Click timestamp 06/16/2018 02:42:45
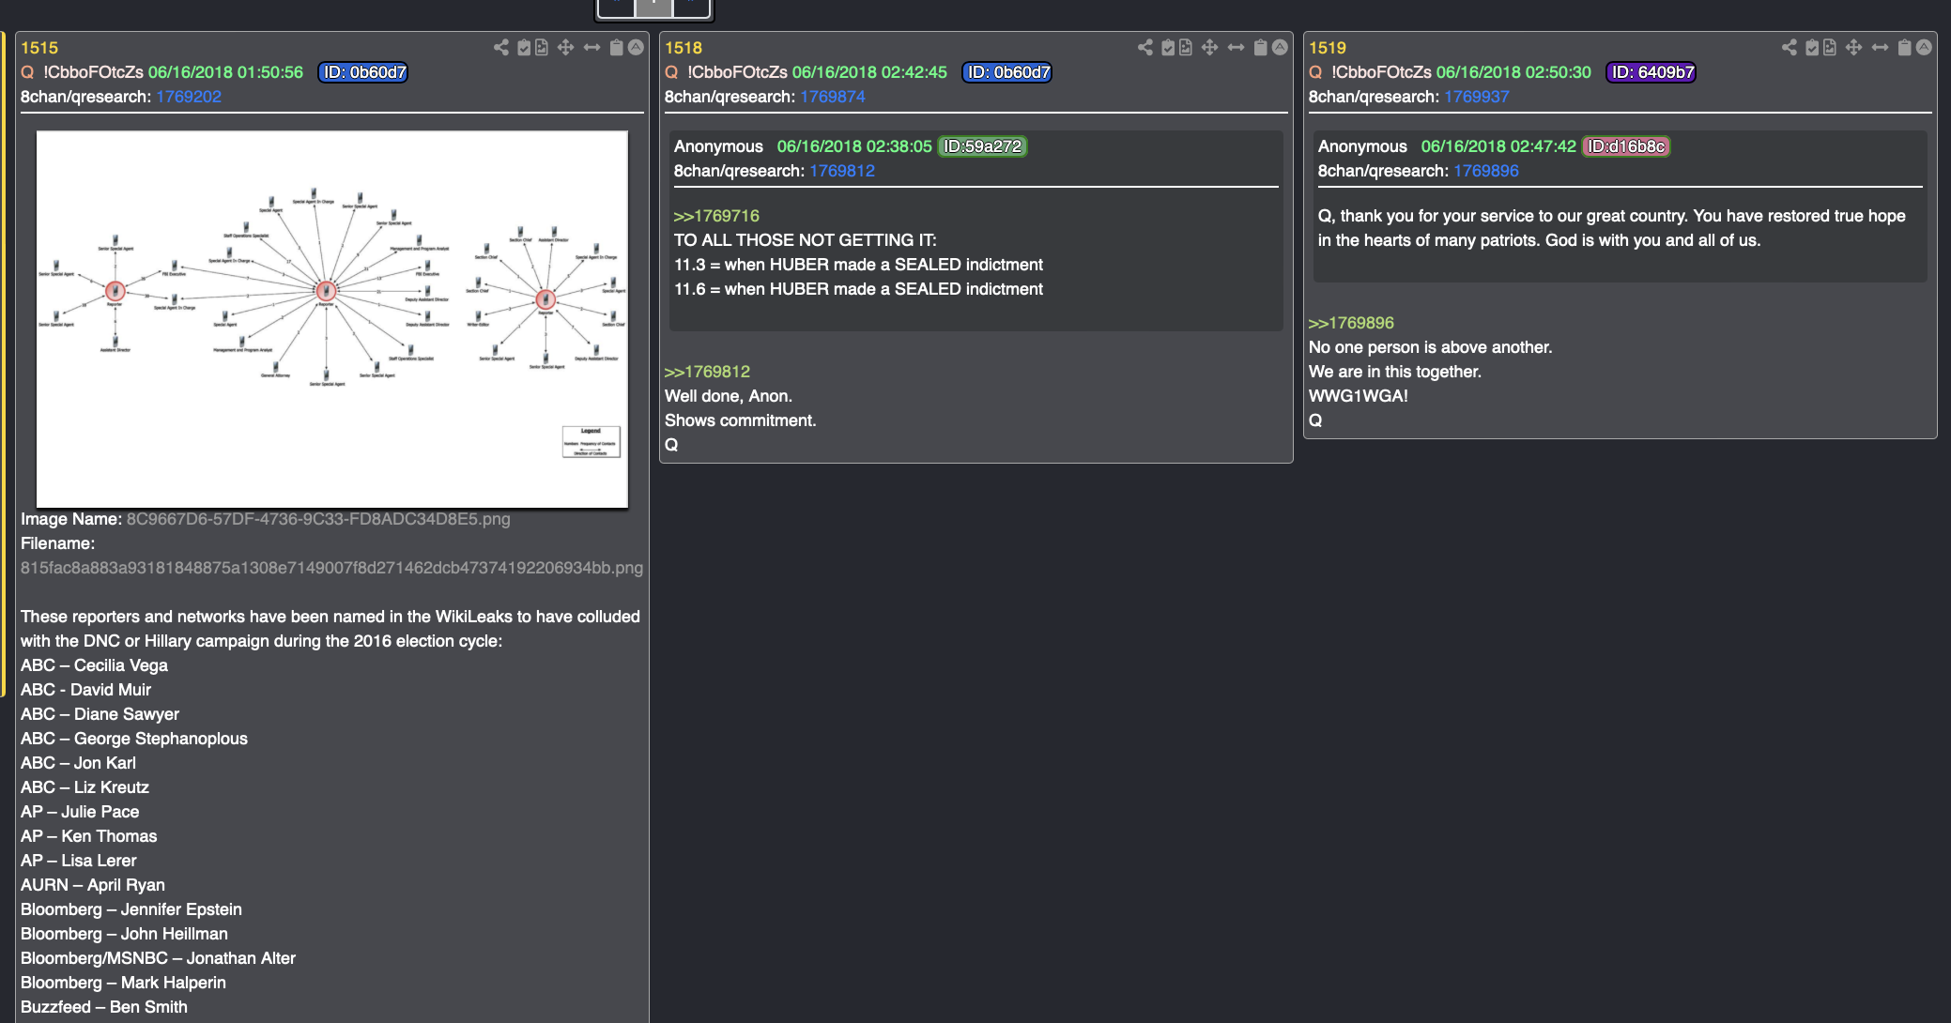The image size is (1951, 1023). [x=869, y=72]
